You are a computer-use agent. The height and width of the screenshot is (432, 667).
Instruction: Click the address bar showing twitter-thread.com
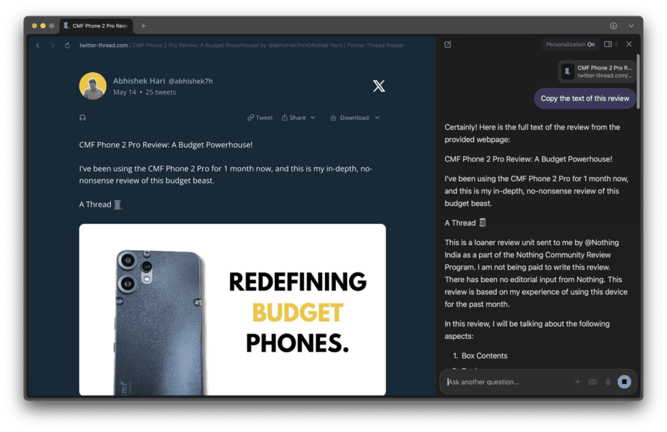tap(242, 45)
